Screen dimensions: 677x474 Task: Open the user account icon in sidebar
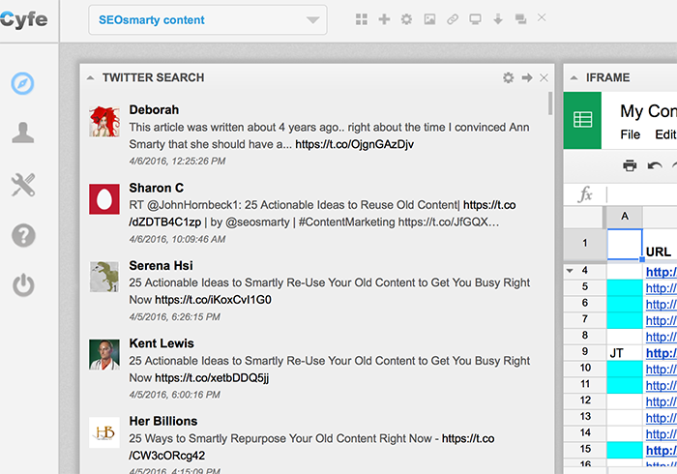coord(23,133)
